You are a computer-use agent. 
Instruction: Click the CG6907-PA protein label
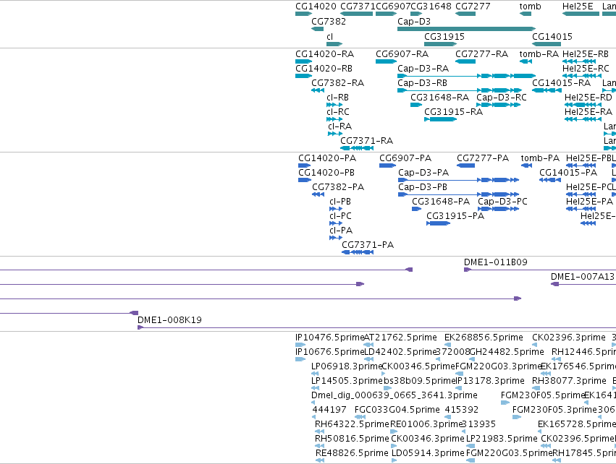coord(405,158)
